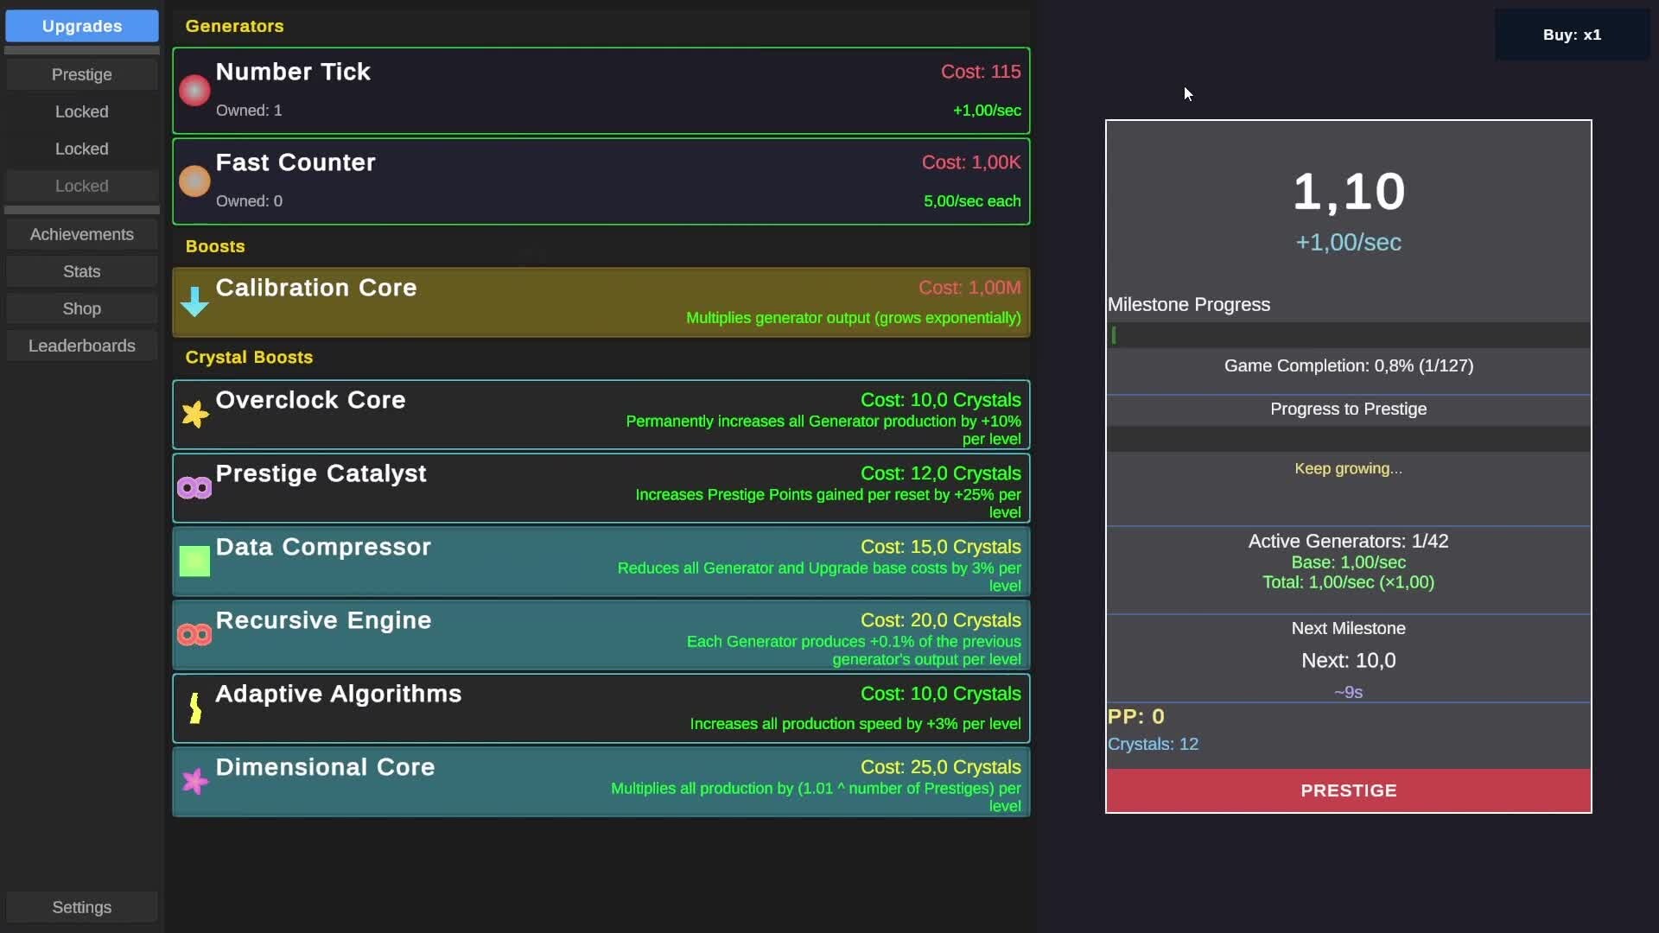The width and height of the screenshot is (1659, 933).
Task: Buy the Adaptive Algorithms crystal boost
Action: 601,708
